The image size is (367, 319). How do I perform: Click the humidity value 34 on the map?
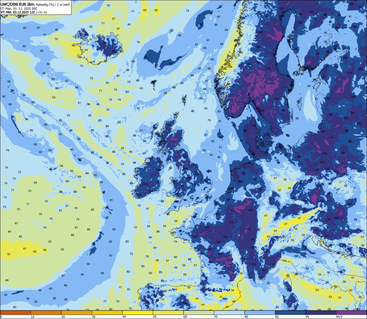point(233,290)
